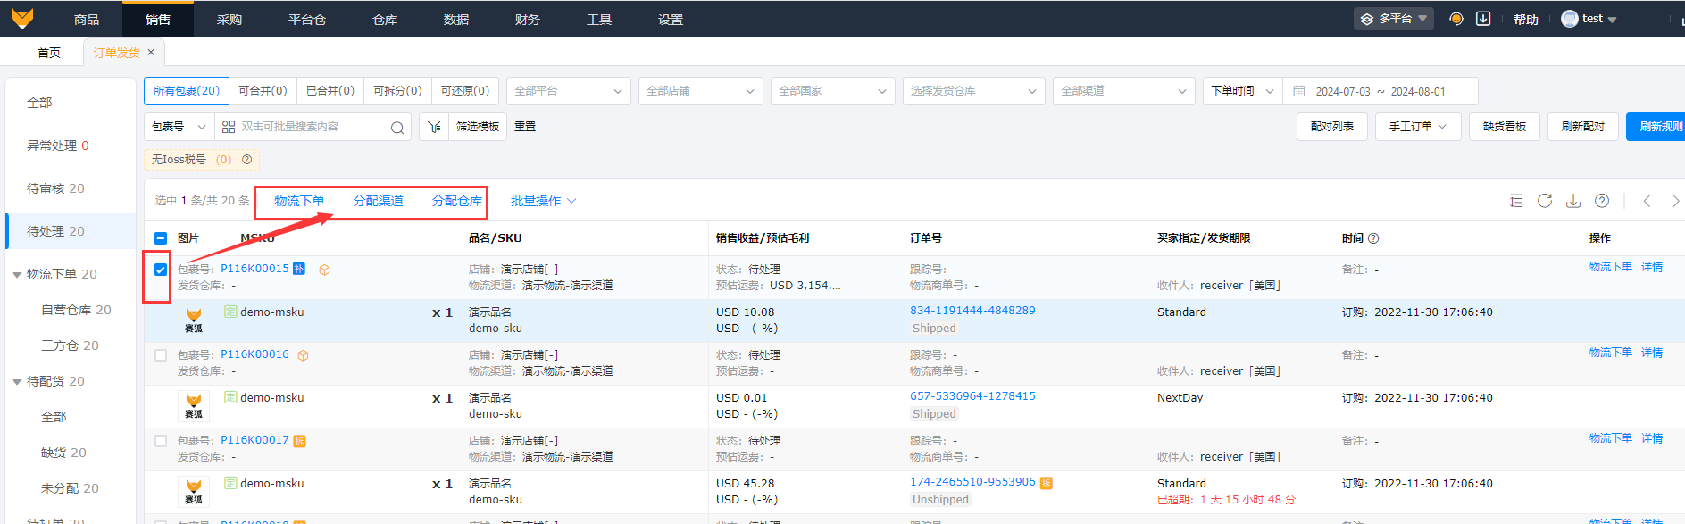Switch to the 可合并(0) tab
The width and height of the screenshot is (1685, 524).
click(263, 91)
